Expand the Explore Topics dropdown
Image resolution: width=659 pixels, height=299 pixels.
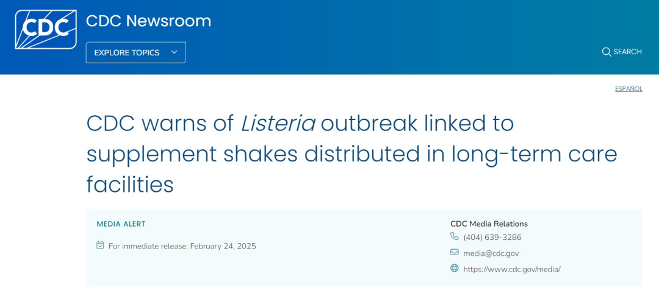(x=127, y=52)
